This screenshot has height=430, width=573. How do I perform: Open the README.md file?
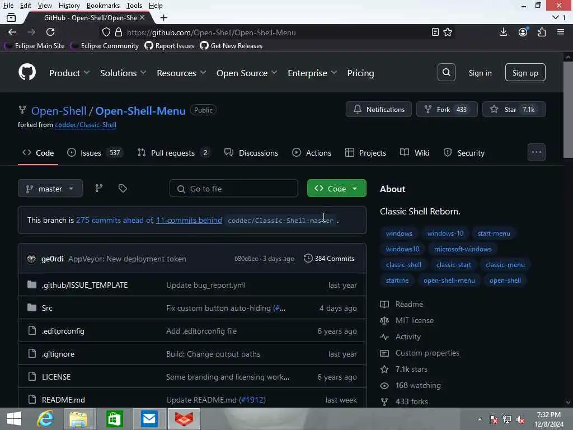63,400
